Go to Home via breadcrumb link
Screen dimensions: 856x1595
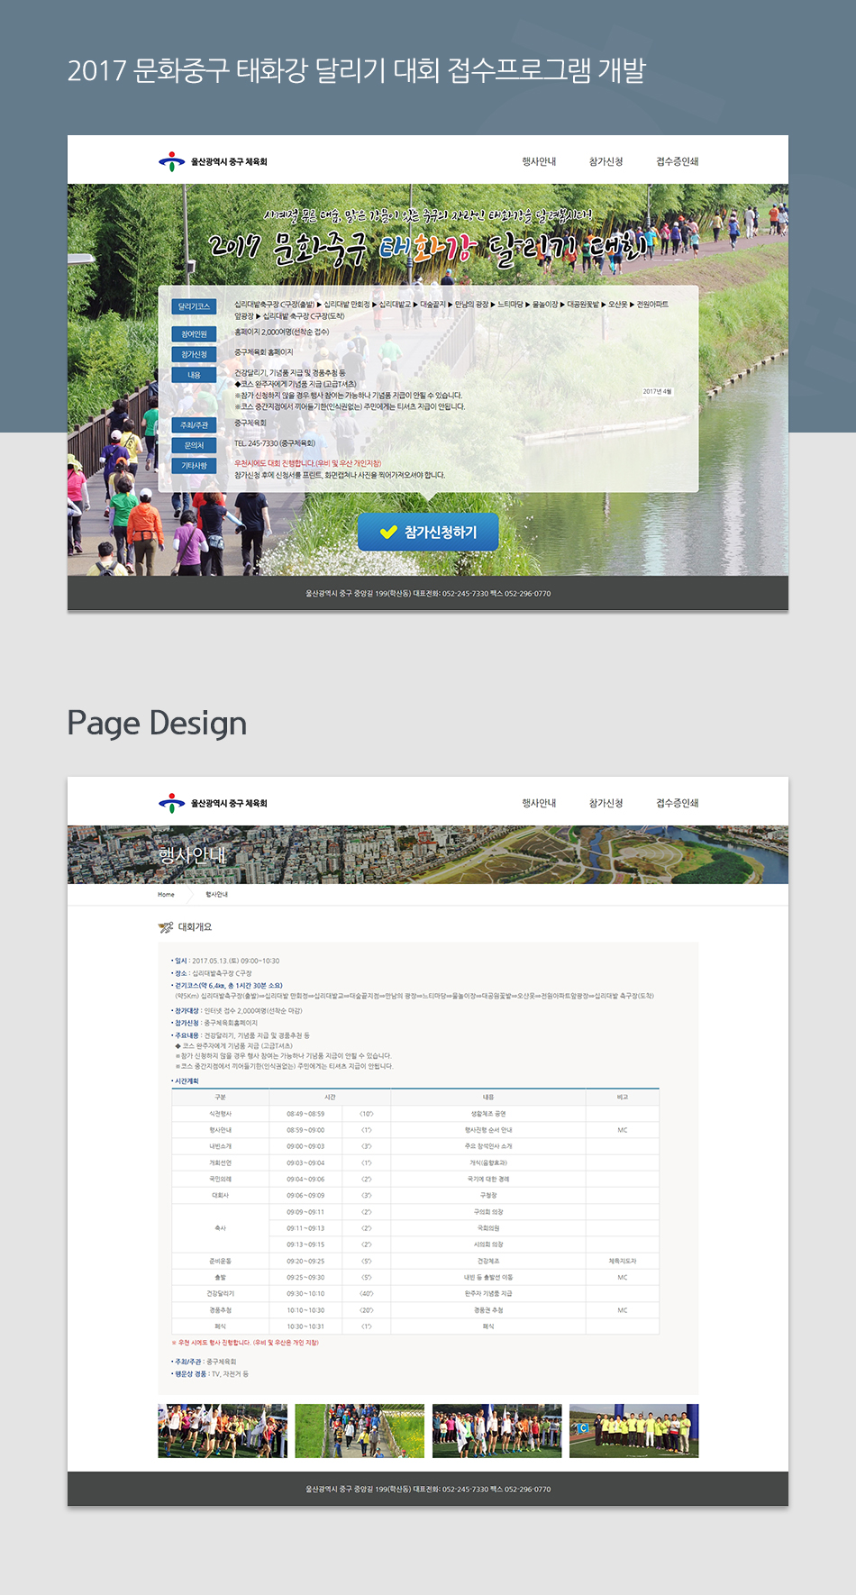(x=166, y=895)
